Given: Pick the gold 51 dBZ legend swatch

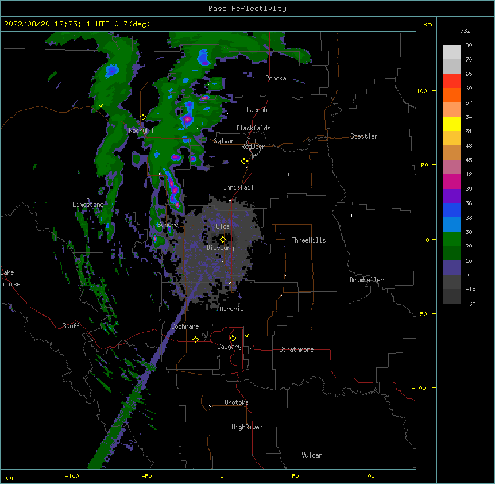Looking at the screenshot, I should pyautogui.click(x=451, y=139).
